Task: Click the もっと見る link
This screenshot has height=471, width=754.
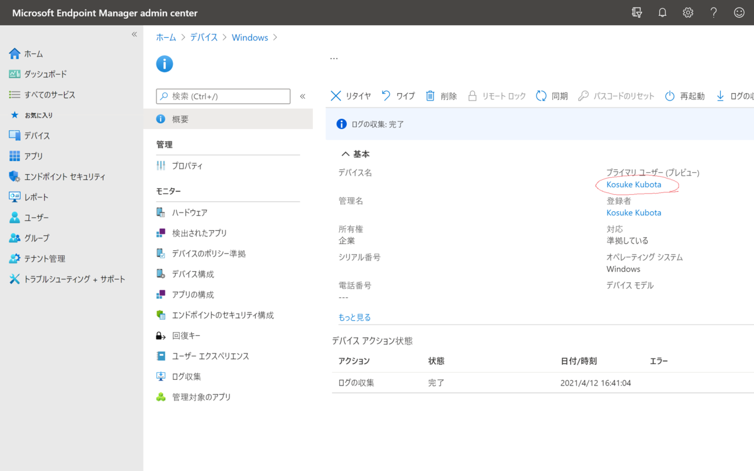Action: pyautogui.click(x=354, y=318)
